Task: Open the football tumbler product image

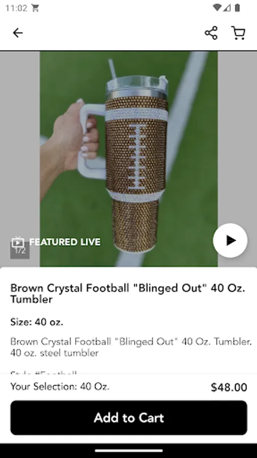Action: pos(128,159)
